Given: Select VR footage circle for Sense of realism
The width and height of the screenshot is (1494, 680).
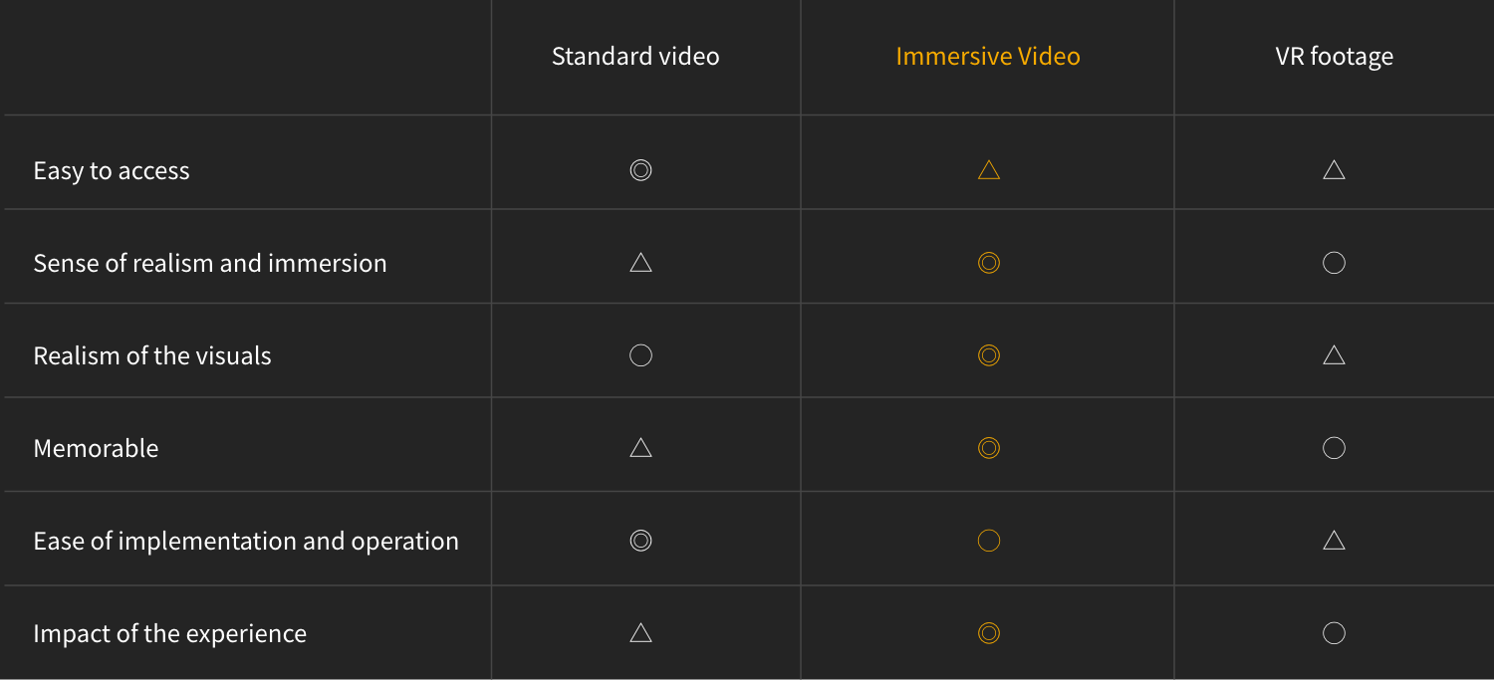Looking at the screenshot, I should [1334, 263].
